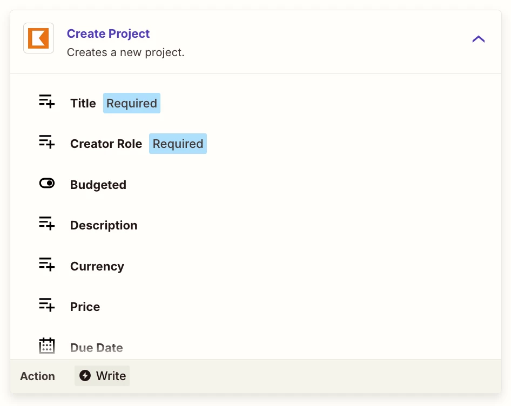Viewport: 511px width, 406px height.
Task: Click the text field icon beside Creator Role
Action: click(47, 142)
